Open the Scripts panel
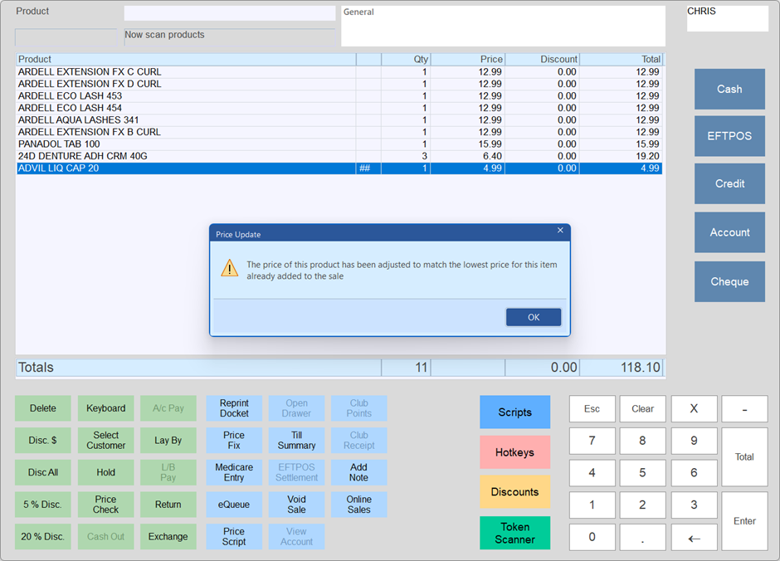The image size is (780, 561). [x=514, y=412]
